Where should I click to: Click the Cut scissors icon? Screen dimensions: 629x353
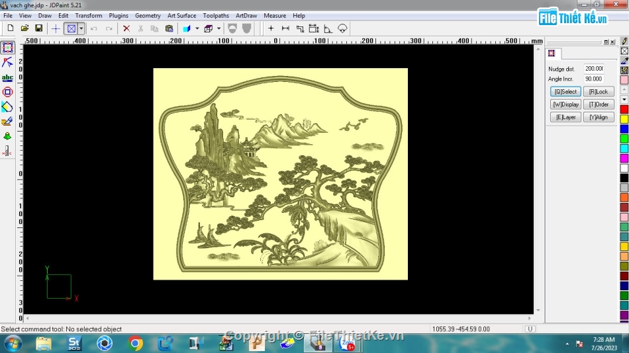pos(140,28)
